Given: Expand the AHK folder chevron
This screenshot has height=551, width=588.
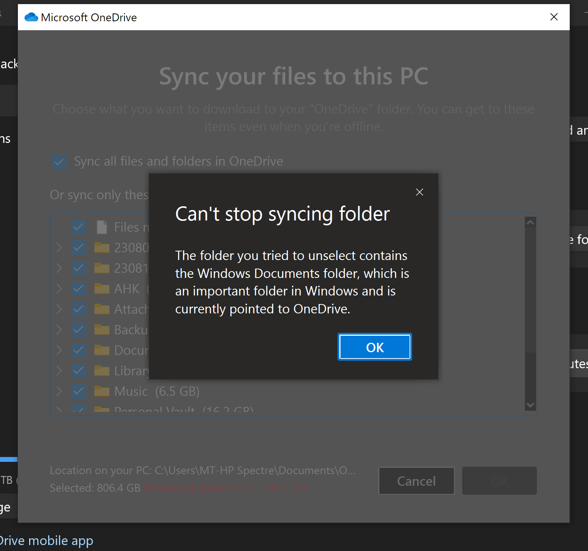Looking at the screenshot, I should click(59, 288).
